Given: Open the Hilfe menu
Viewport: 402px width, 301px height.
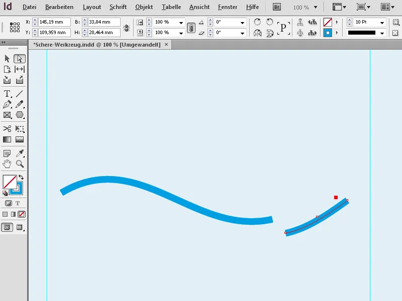Looking at the screenshot, I should tap(252, 7).
